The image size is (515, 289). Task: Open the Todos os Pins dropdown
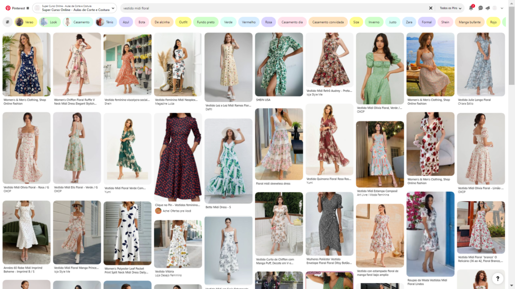click(x=451, y=8)
